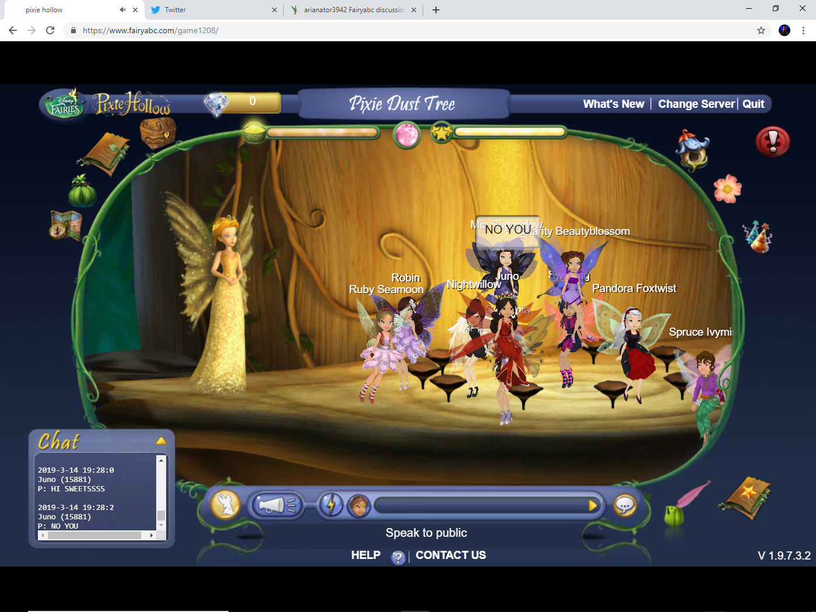
Task: Click Change Server
Action: click(696, 104)
